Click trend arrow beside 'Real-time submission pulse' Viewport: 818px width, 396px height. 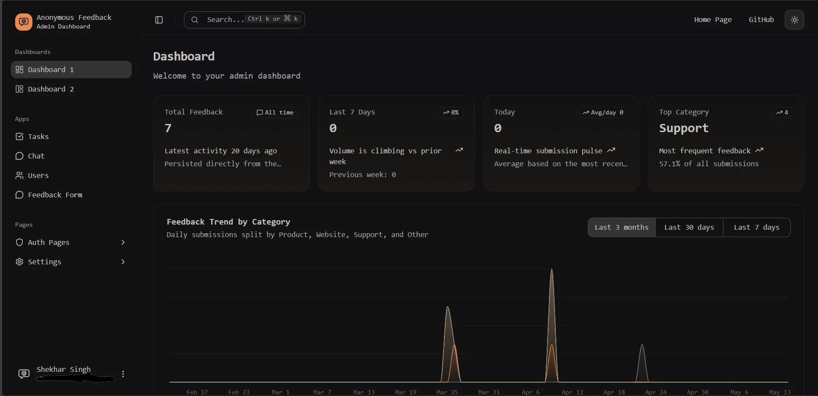(x=611, y=150)
